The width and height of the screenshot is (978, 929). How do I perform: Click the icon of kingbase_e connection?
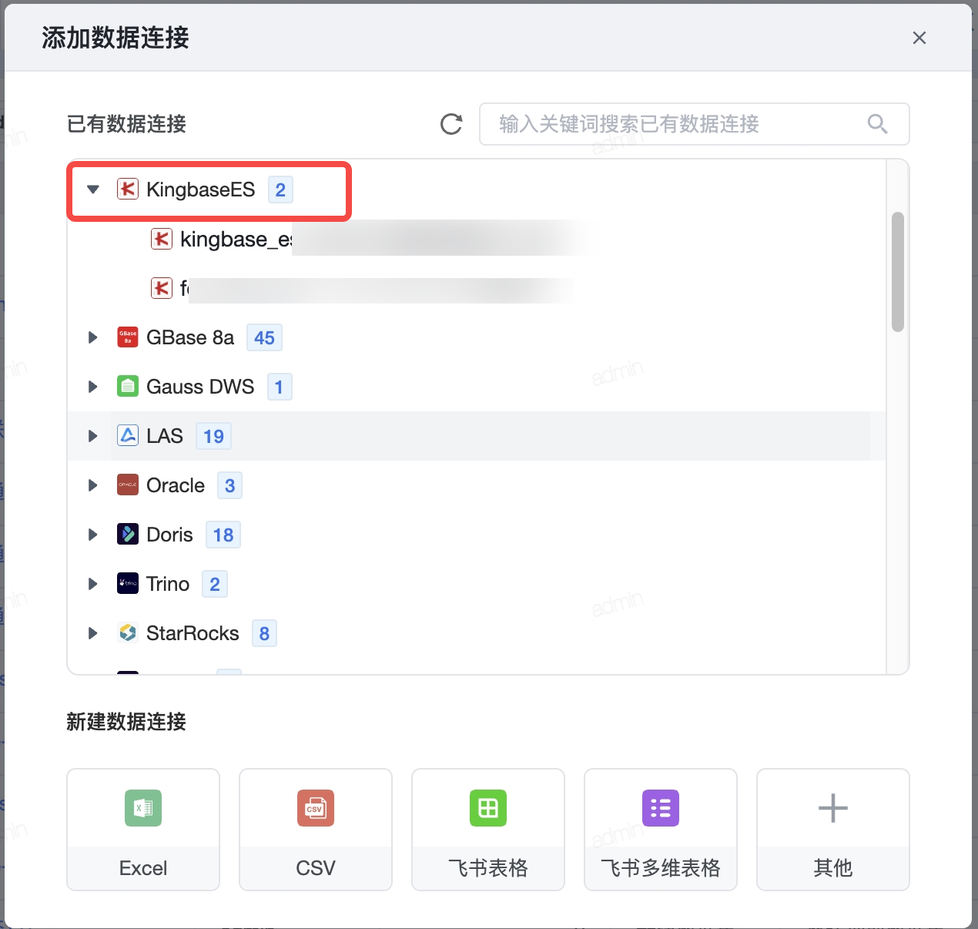162,239
